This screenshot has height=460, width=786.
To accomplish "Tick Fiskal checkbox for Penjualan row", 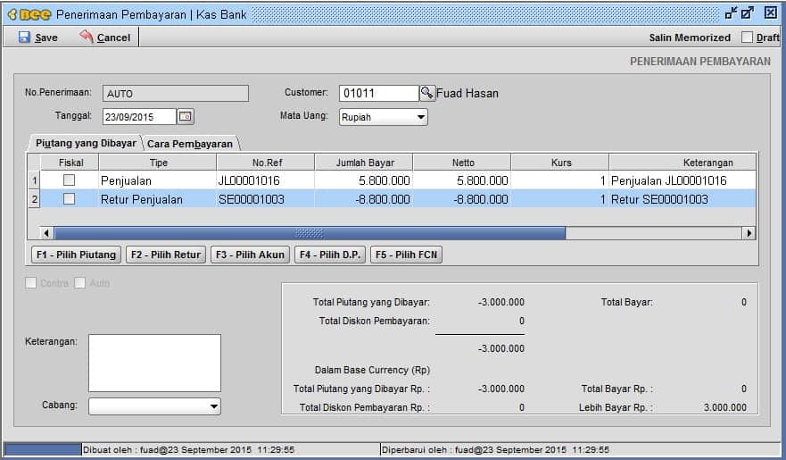I will [x=70, y=180].
